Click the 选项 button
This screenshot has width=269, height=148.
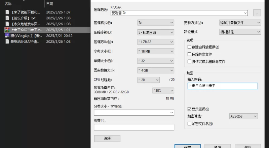tap(107, 139)
